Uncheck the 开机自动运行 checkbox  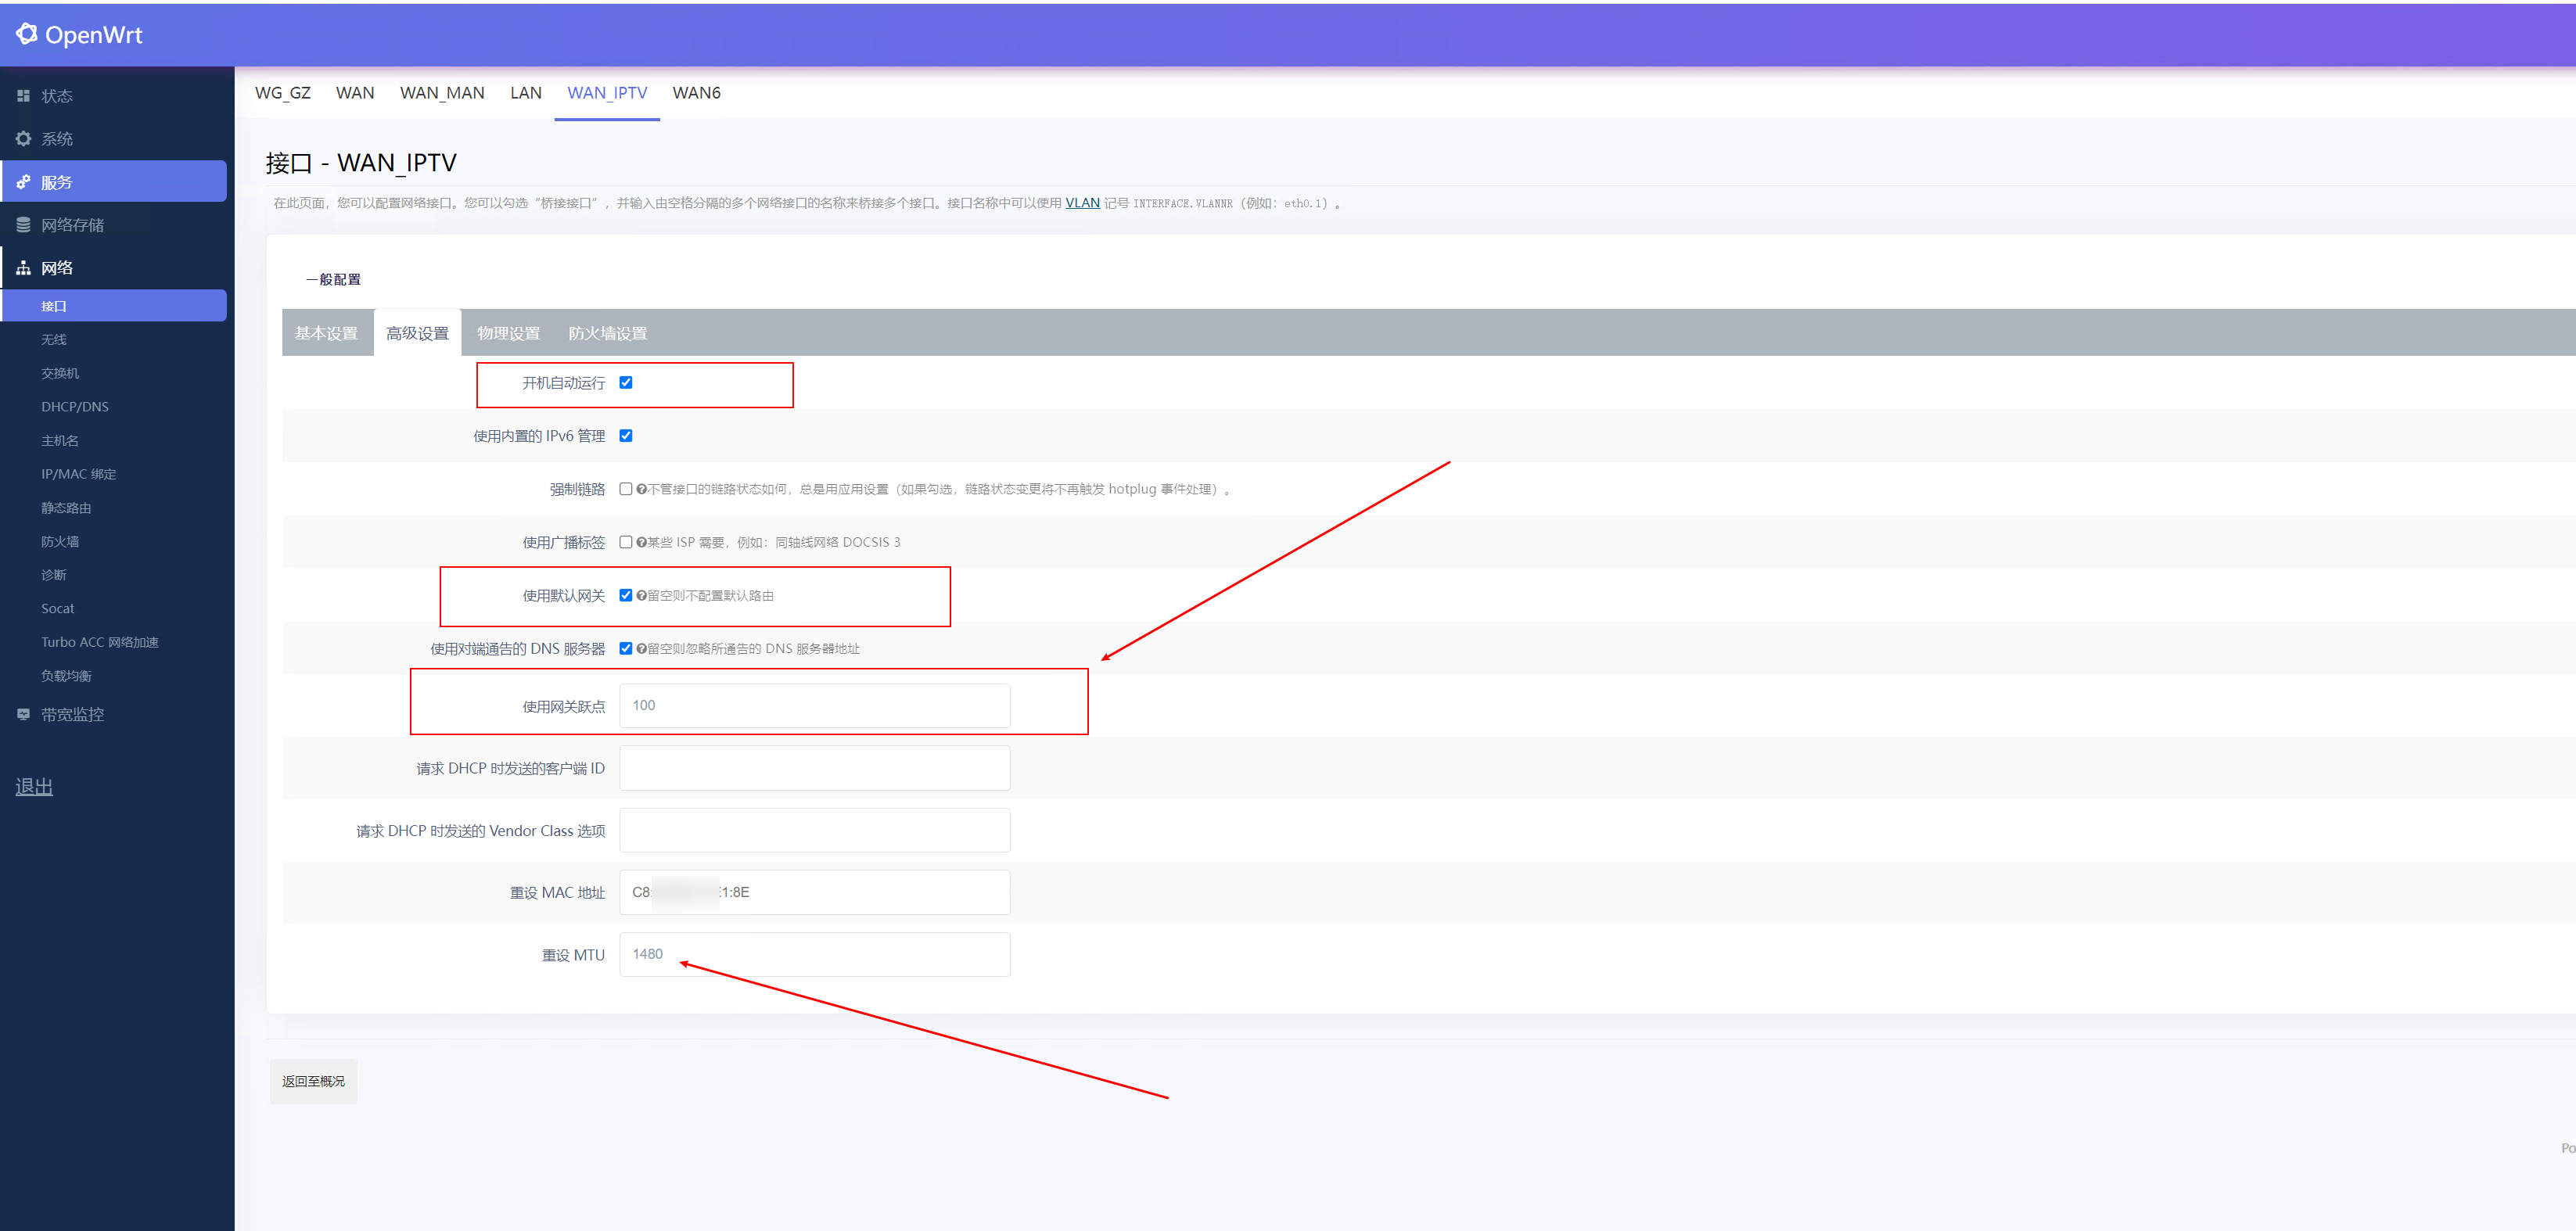pos(626,383)
